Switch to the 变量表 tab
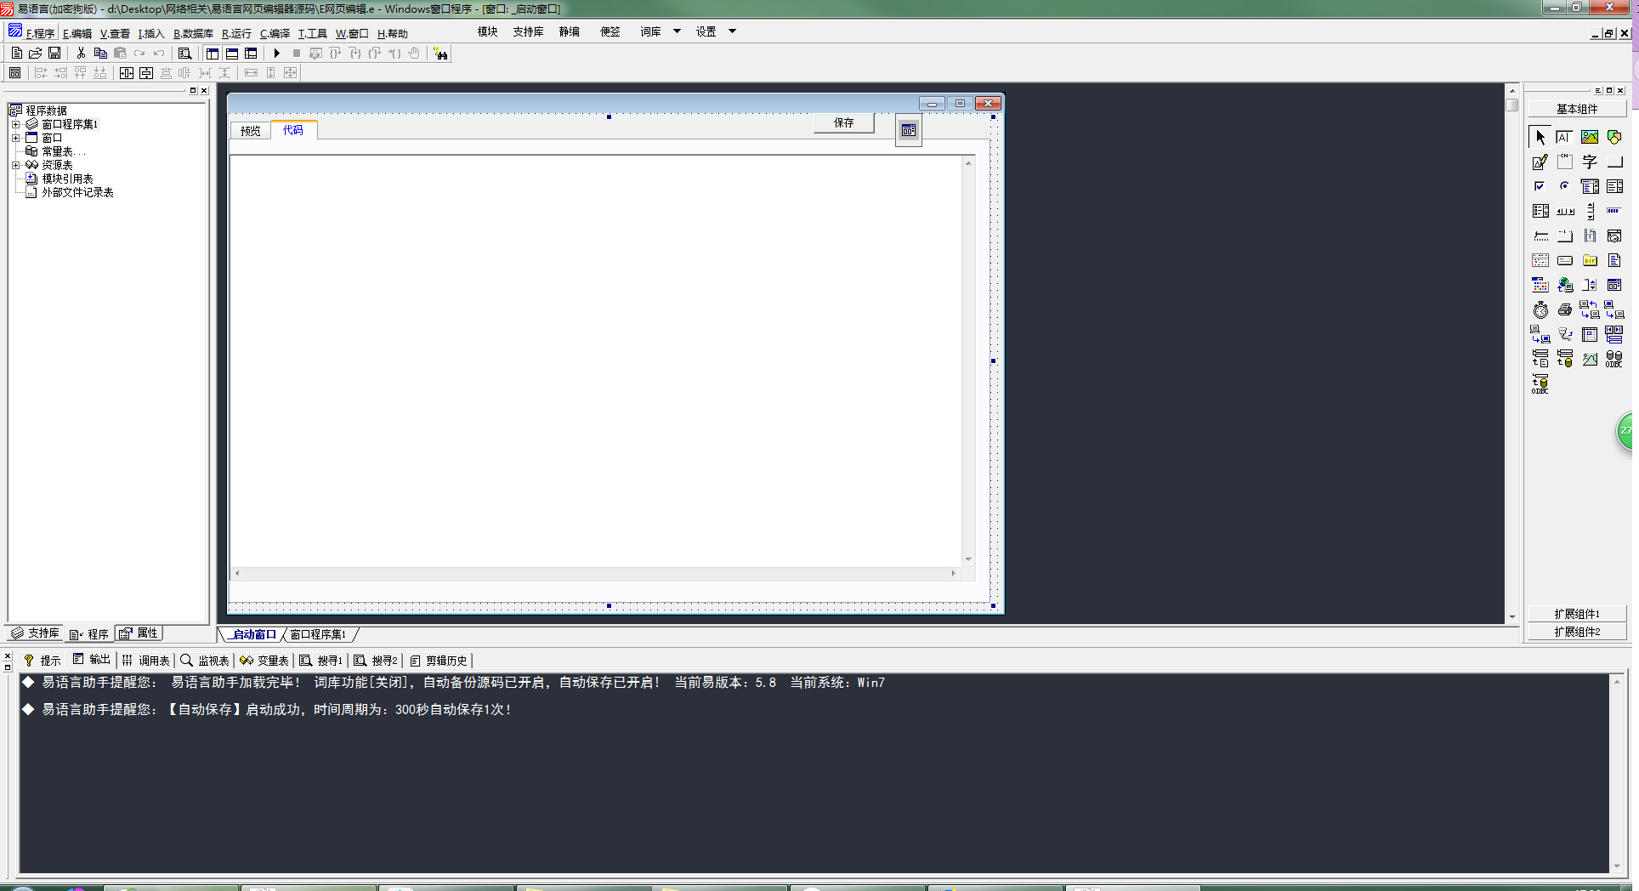Image resolution: width=1639 pixels, height=891 pixels. pyautogui.click(x=264, y=661)
